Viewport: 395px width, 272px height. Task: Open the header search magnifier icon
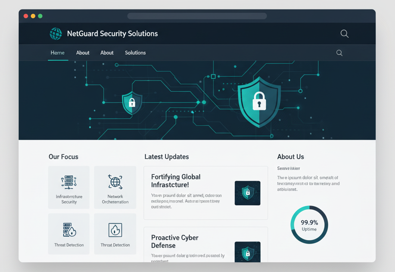[344, 33]
